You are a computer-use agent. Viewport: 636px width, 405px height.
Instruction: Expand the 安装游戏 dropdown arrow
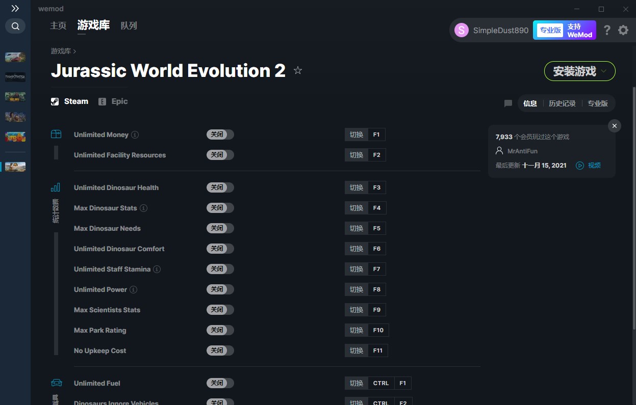coord(604,71)
